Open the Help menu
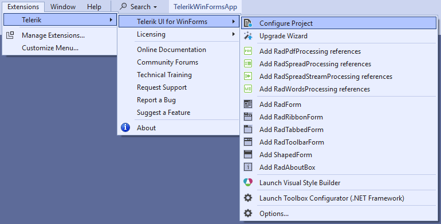Image resolution: width=441 pixels, height=224 pixels. coord(94,7)
